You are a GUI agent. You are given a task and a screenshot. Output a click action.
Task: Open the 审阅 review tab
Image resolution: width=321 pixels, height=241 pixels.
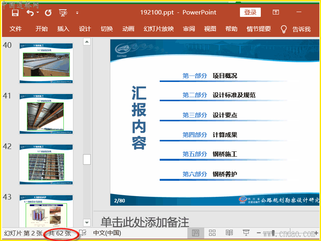click(x=189, y=29)
